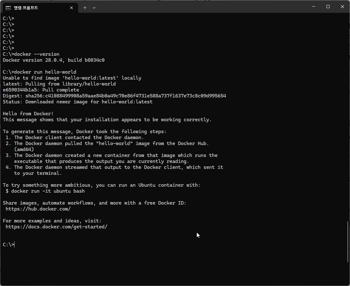Click the https://hub.docker.com/ URL
Image resolution: width=350 pixels, height=286 pixels.
(38, 209)
